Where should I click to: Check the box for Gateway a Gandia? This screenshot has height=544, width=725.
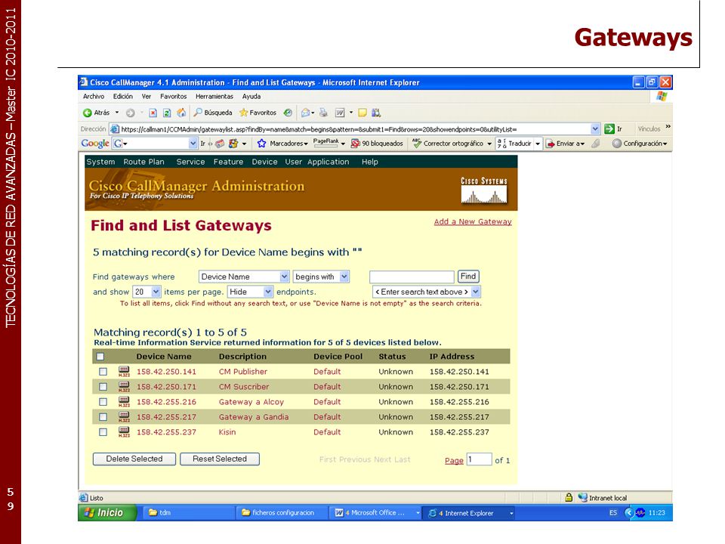[103, 417]
